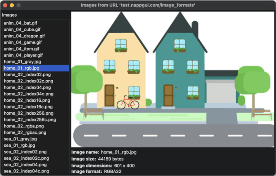This screenshot has width=276, height=176.
Task: Load home_02_index02.png from the list
Action: pyautogui.click(x=27, y=74)
